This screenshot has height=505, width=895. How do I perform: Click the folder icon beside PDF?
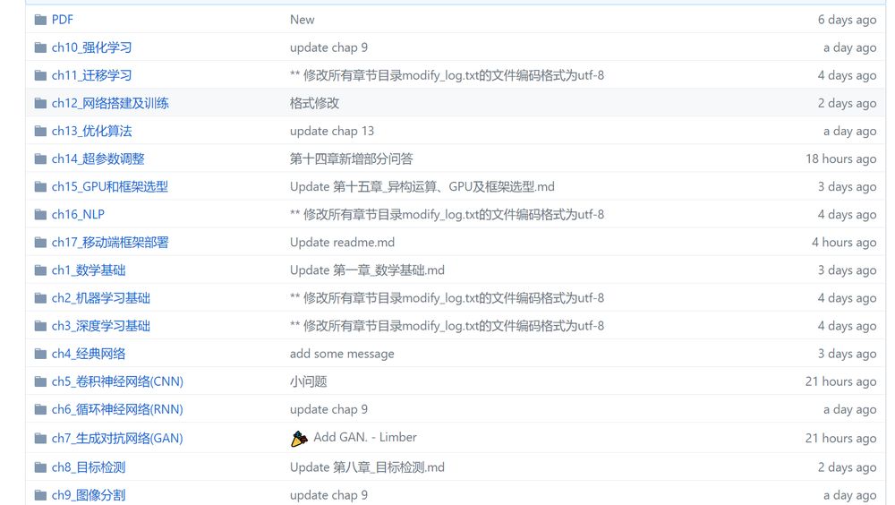40,20
